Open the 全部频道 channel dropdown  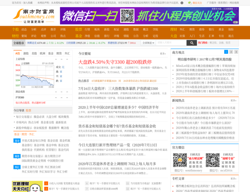tap(148, 43)
